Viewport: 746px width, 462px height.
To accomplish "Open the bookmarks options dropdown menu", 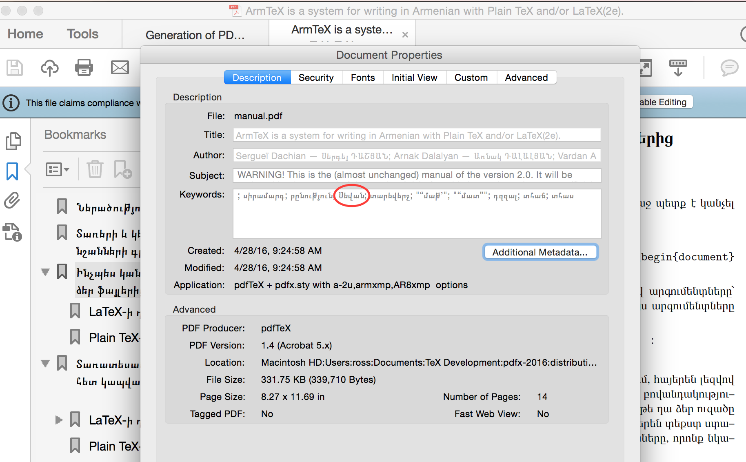I will coord(57,169).
